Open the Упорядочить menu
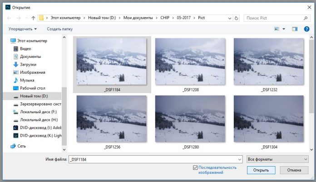Viewport: 316px width, 182px height. [22, 29]
